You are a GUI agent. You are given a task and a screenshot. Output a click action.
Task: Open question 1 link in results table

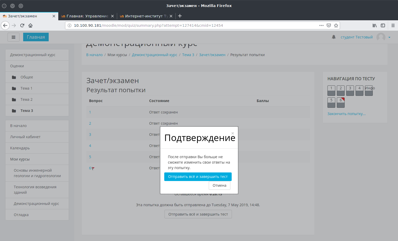(90, 112)
